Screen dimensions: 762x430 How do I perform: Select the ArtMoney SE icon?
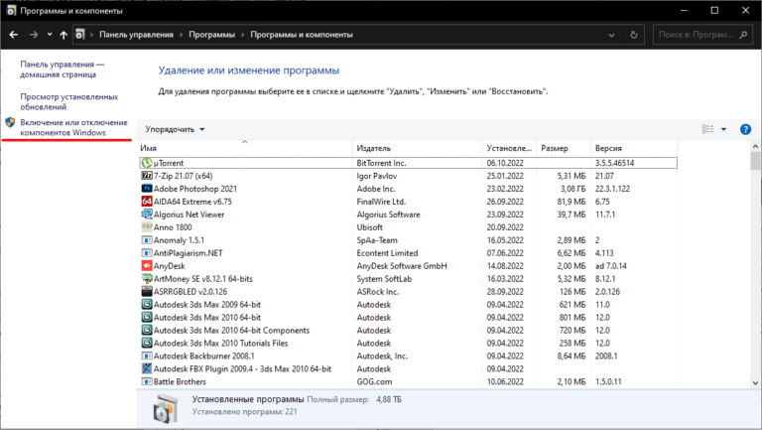147,278
